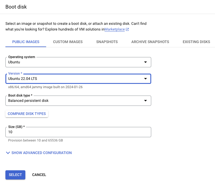Switch to the CUSTOM IMAGES tab
Viewport: 215px width, 182px height.
pyautogui.click(x=68, y=42)
